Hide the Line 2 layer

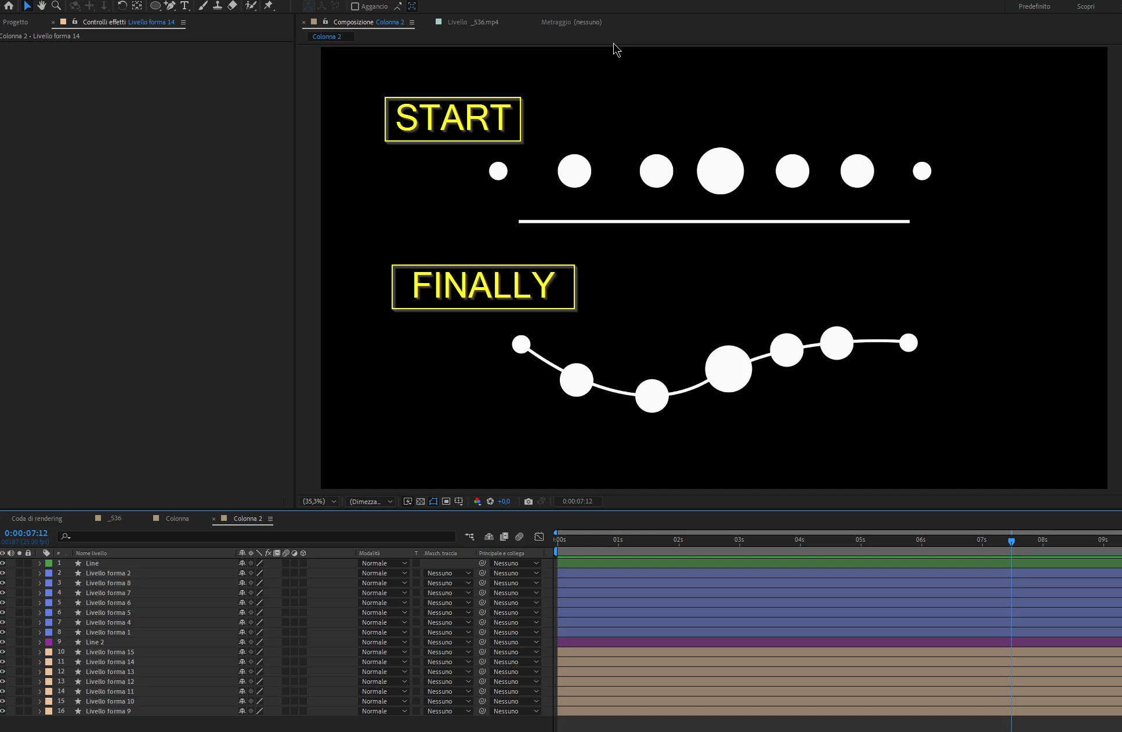pyautogui.click(x=3, y=642)
